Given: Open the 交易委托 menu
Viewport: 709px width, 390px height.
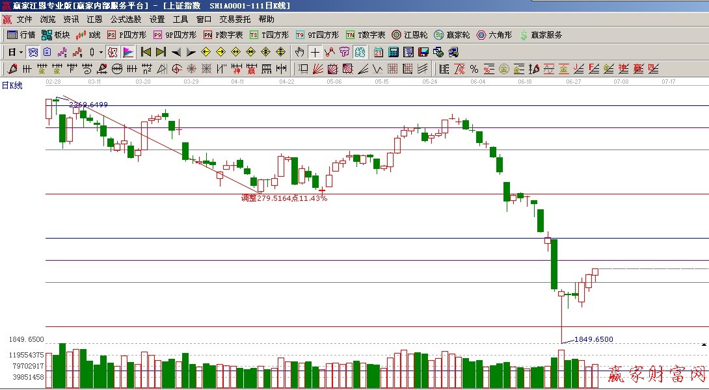Looking at the screenshot, I should (x=235, y=19).
